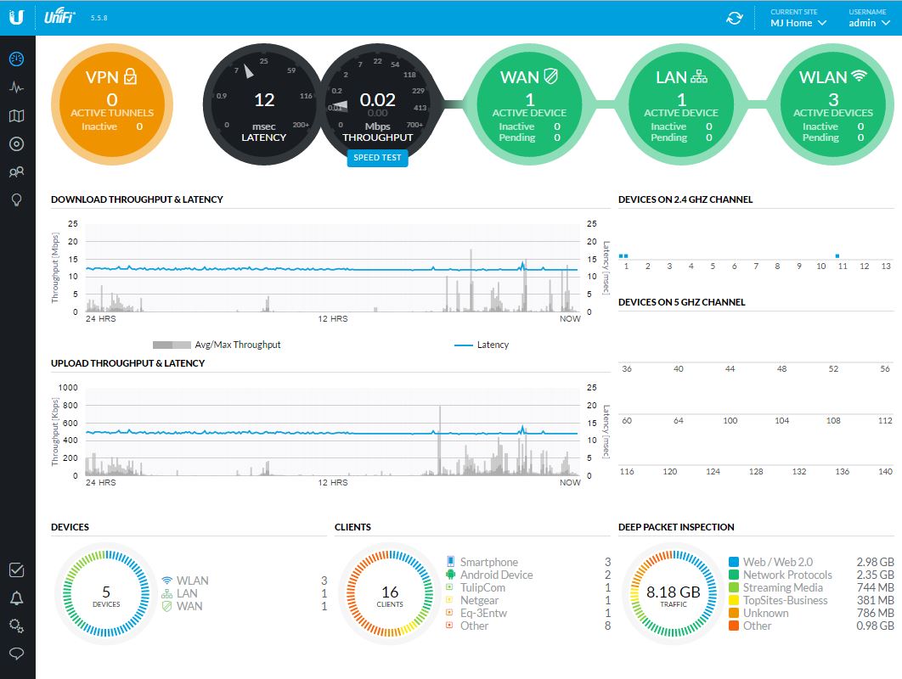
Task: Click the WLAN wifi icon in Devices legend
Action: 166,580
